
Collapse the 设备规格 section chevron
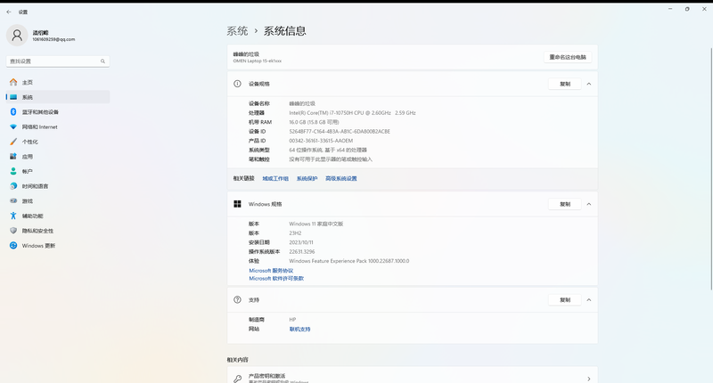point(588,84)
